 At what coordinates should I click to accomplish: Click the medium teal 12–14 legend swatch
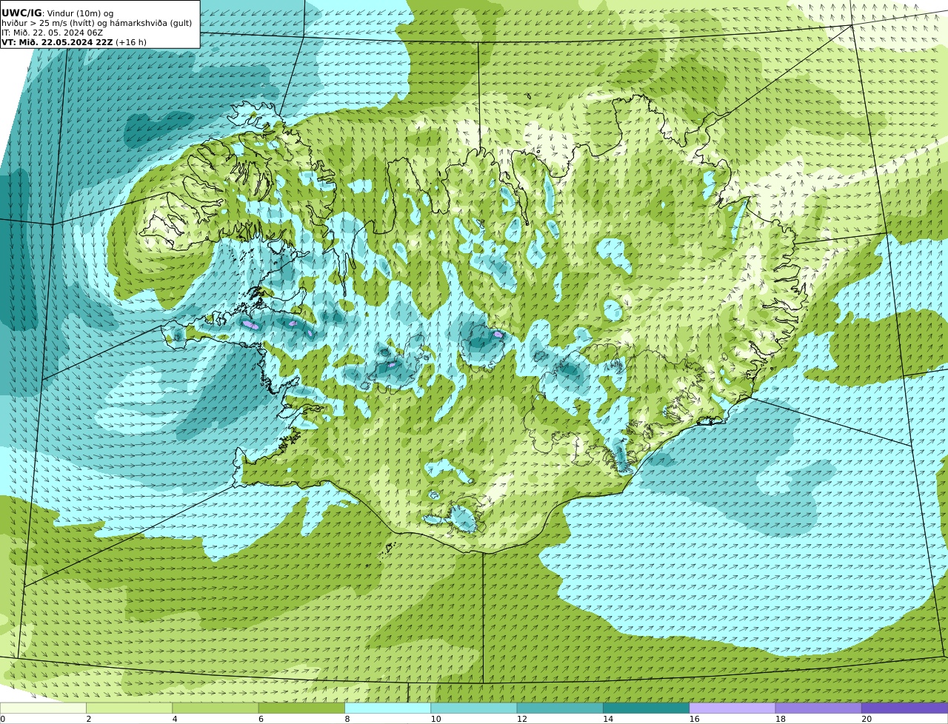click(x=560, y=708)
